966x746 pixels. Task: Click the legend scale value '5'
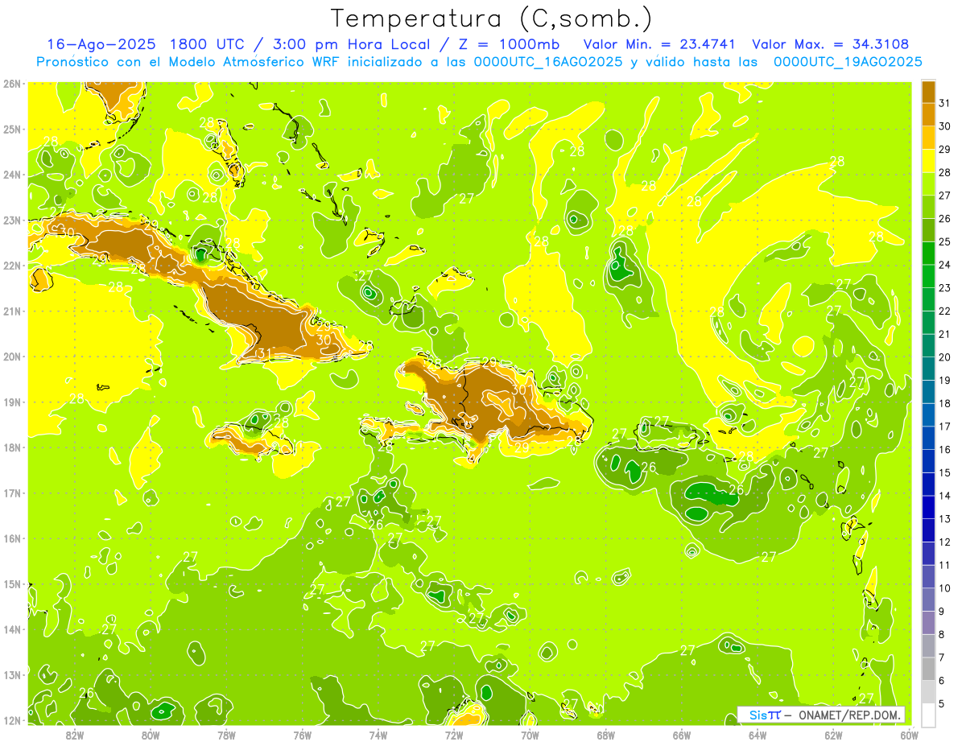coord(942,703)
